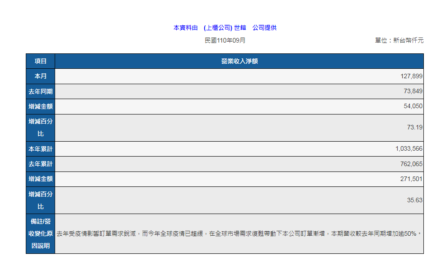Select the 營業收入淨額 column header

click(239, 61)
